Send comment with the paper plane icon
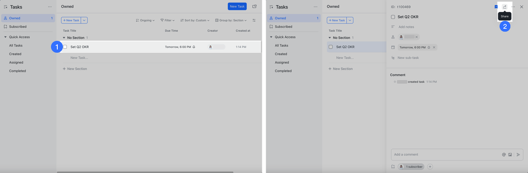 point(519,155)
